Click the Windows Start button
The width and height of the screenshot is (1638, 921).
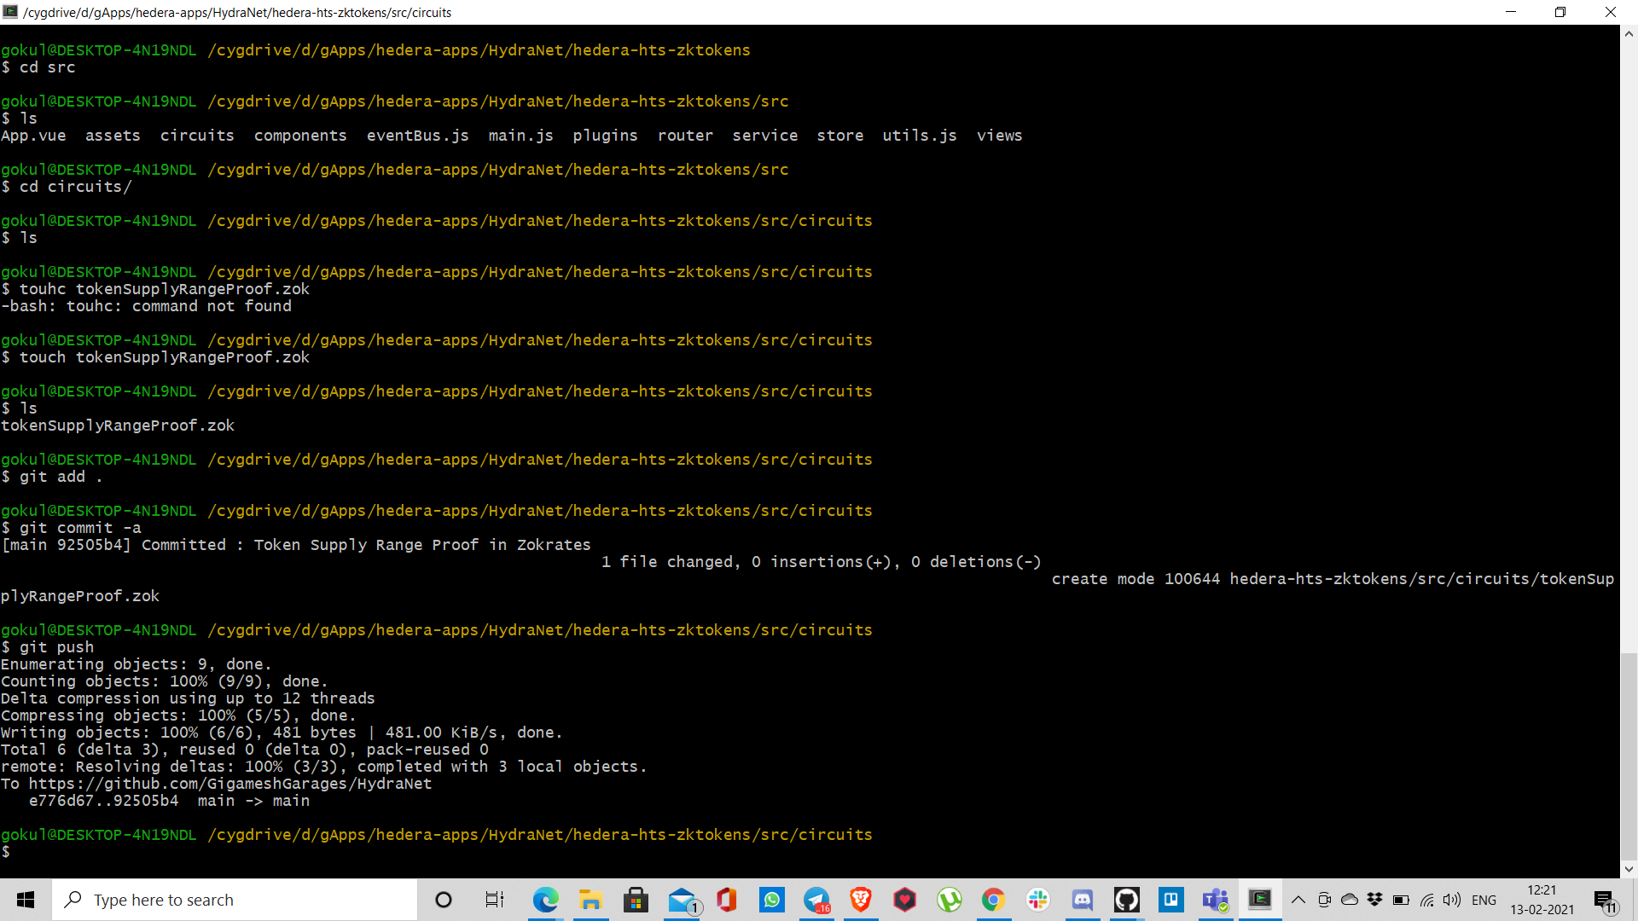(26, 900)
